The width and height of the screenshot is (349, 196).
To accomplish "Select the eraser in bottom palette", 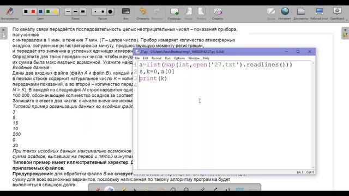I will click(x=109, y=189).
